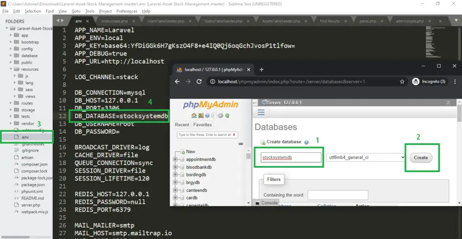Click the phpMyAdmin Home icon
The image size is (462, 239).
[194, 115]
